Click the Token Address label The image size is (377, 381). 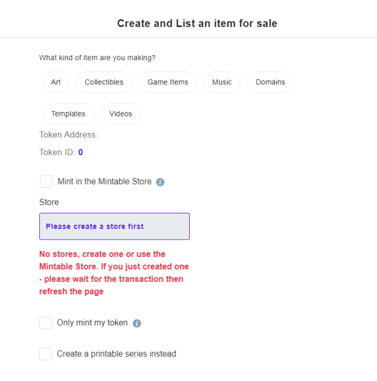[x=69, y=135]
